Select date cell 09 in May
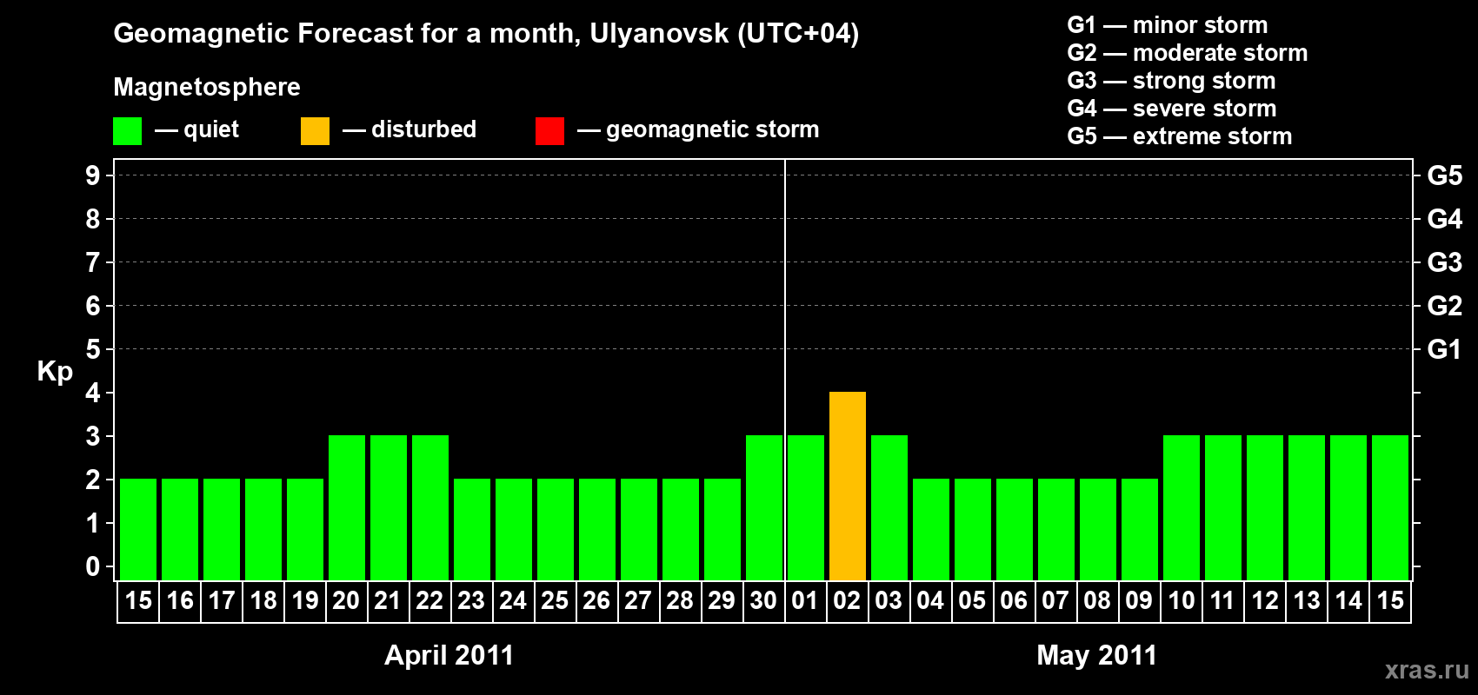 pos(1140,601)
